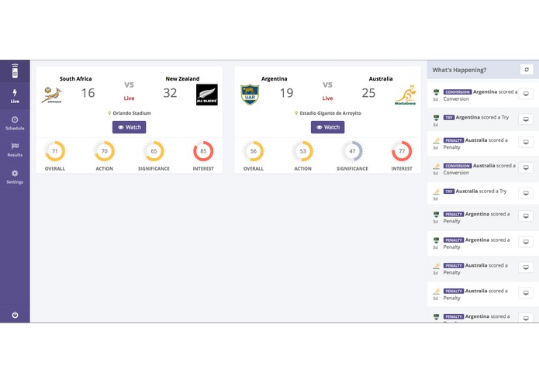Click the 'Argentina' team name on match card
Viewport: 539px width, 383px height.
[x=275, y=78]
